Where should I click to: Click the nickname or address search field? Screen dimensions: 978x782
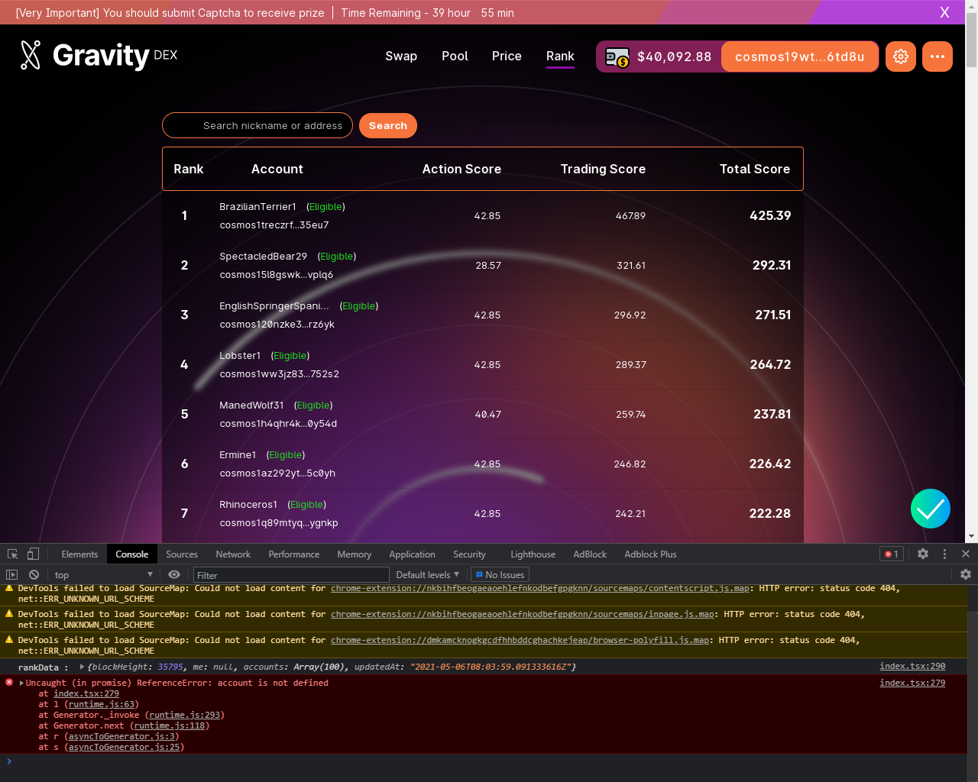click(x=257, y=125)
